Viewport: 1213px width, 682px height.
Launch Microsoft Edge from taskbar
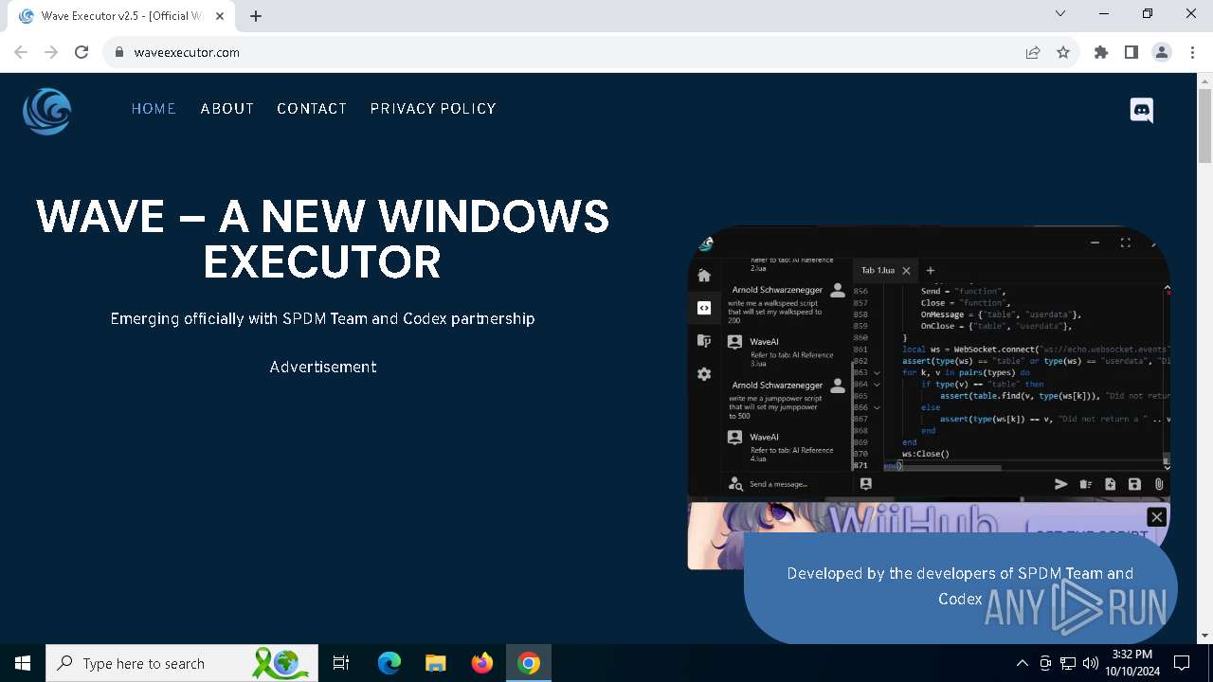coord(389,663)
